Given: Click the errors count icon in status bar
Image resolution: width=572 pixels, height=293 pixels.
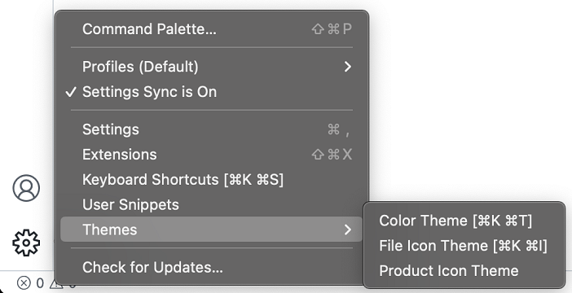Looking at the screenshot, I should click(x=24, y=283).
